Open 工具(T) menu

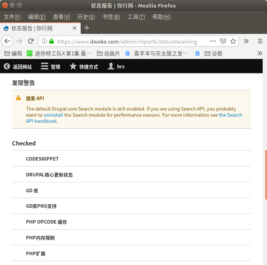coord(136,17)
